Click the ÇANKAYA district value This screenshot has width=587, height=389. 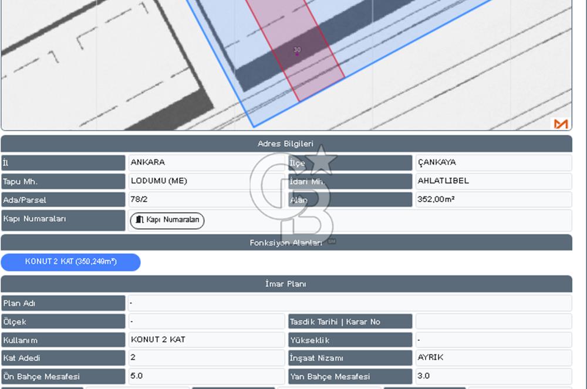[x=437, y=162]
